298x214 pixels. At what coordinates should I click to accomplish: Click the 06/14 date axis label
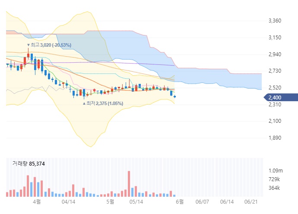click(227, 201)
